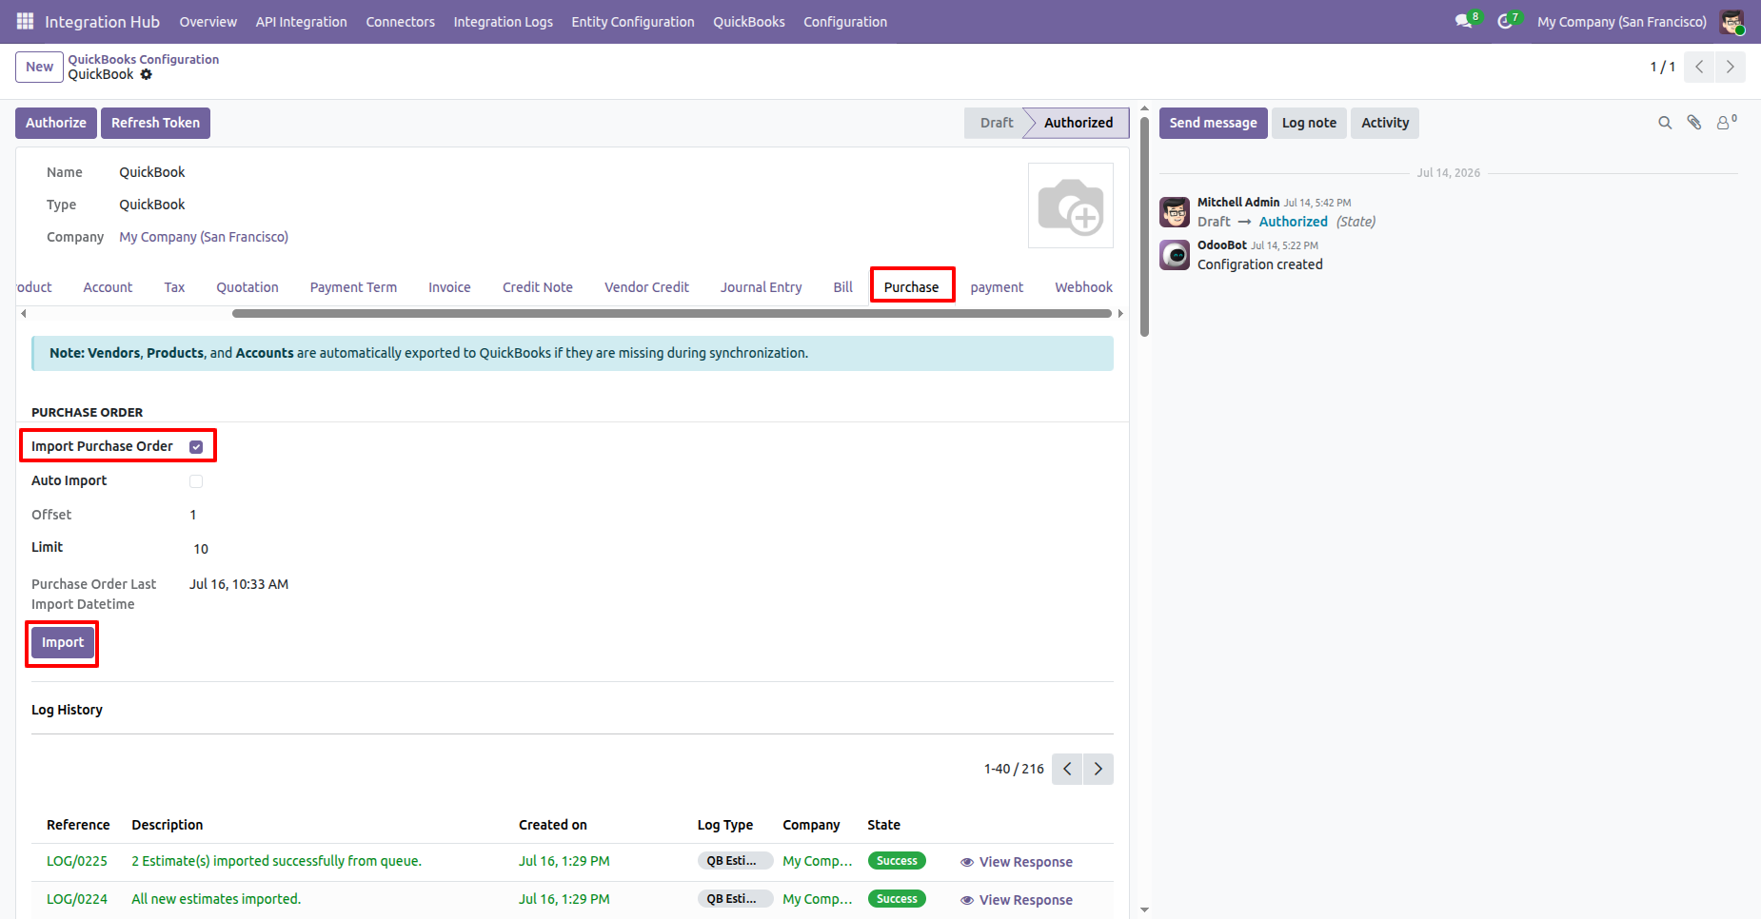The width and height of the screenshot is (1761, 919).
Task: Click the Import button
Action: tap(63, 642)
